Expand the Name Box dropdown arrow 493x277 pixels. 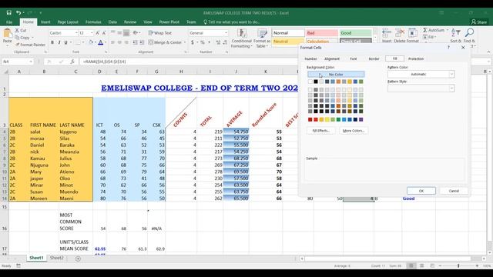tap(31, 62)
